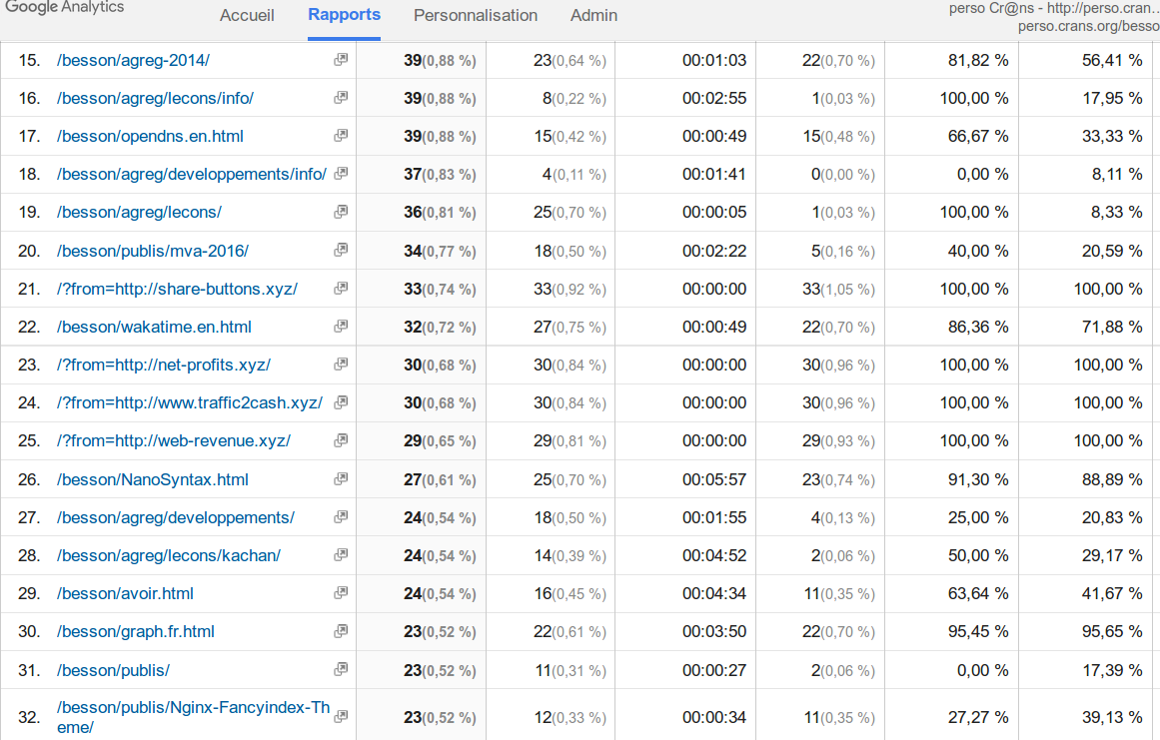Click open-in-new-window icon for /besson/wakatime.en.html
Image resolution: width=1160 pixels, height=740 pixels.
[x=341, y=327]
